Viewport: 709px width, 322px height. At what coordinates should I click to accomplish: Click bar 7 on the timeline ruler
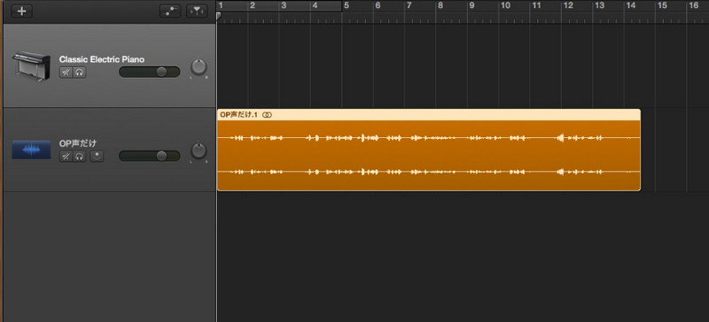point(409,6)
